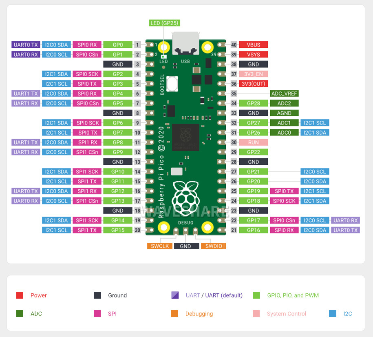Click the micro USB connector on the board
The image size is (373, 337).
185,43
